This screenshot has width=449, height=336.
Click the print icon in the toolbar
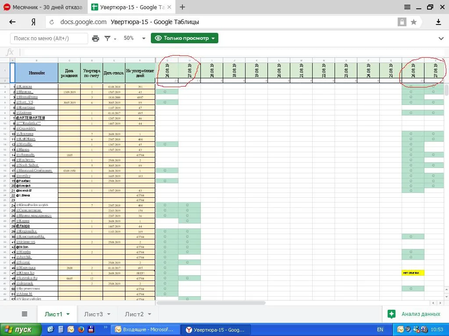pyautogui.click(x=96, y=38)
